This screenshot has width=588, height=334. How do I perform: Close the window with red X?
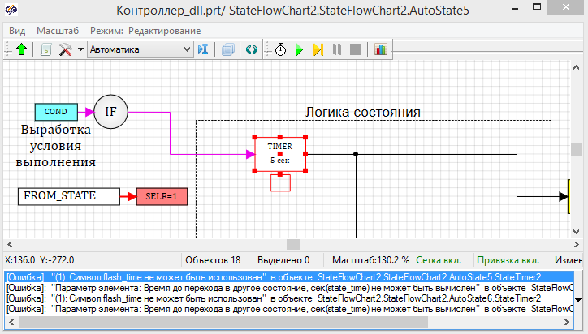(566, 6)
